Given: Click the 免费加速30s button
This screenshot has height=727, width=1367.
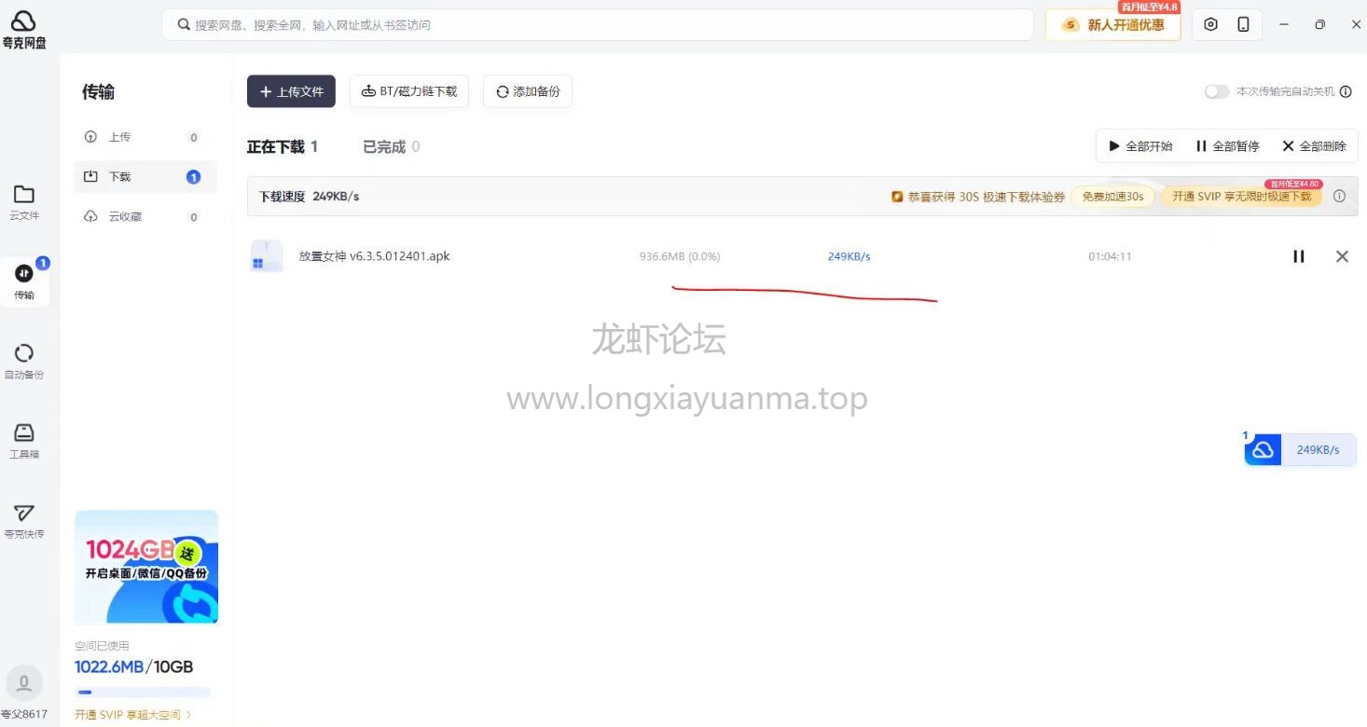Looking at the screenshot, I should tap(1112, 197).
